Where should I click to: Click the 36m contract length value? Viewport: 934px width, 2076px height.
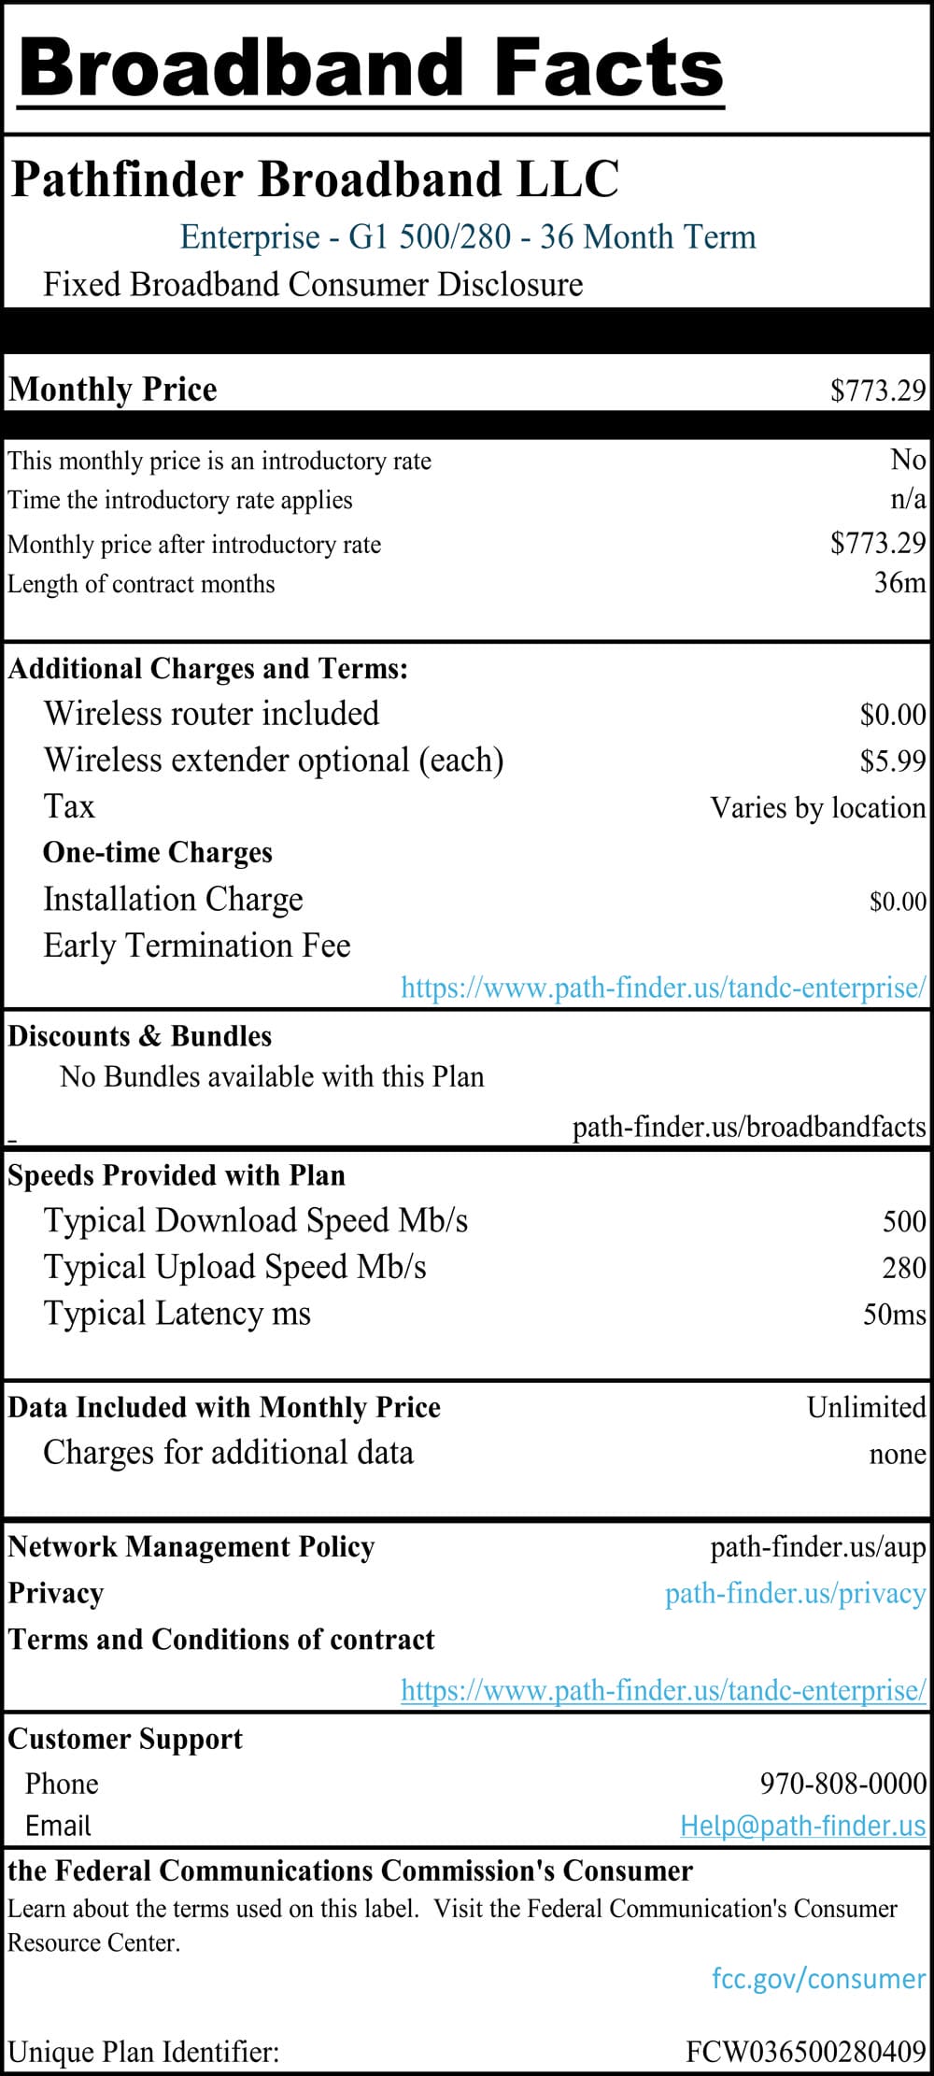click(899, 583)
